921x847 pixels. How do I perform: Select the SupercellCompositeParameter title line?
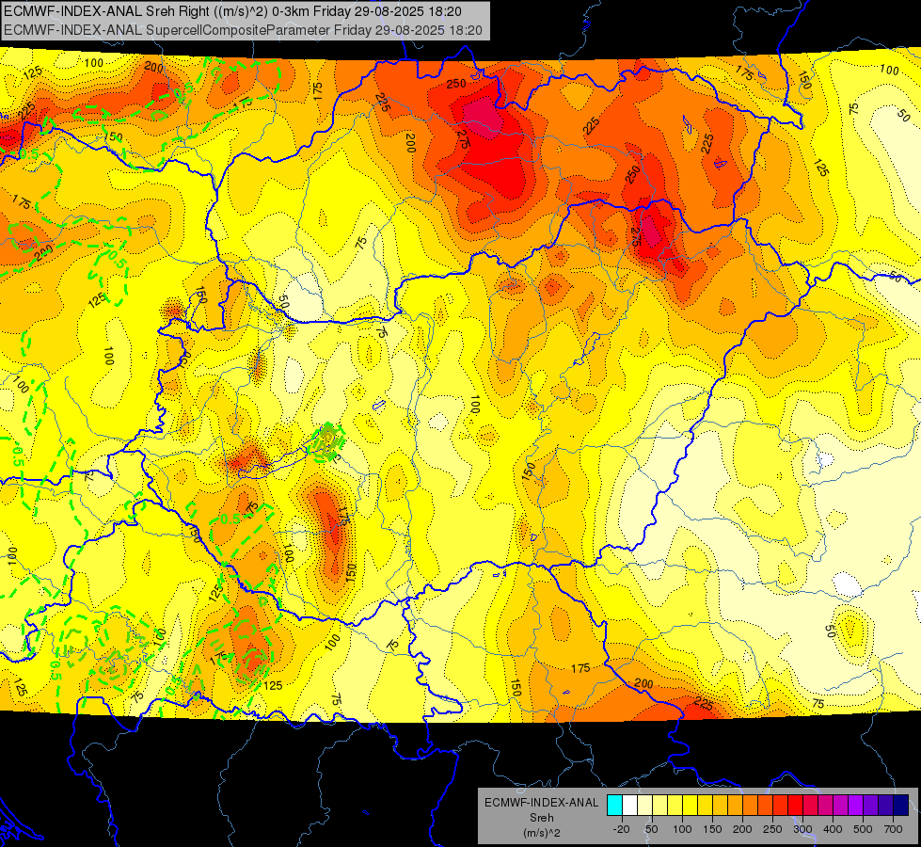(x=243, y=30)
